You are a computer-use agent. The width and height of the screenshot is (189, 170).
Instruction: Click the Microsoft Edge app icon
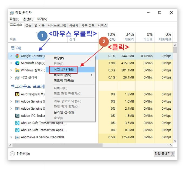click(17, 63)
